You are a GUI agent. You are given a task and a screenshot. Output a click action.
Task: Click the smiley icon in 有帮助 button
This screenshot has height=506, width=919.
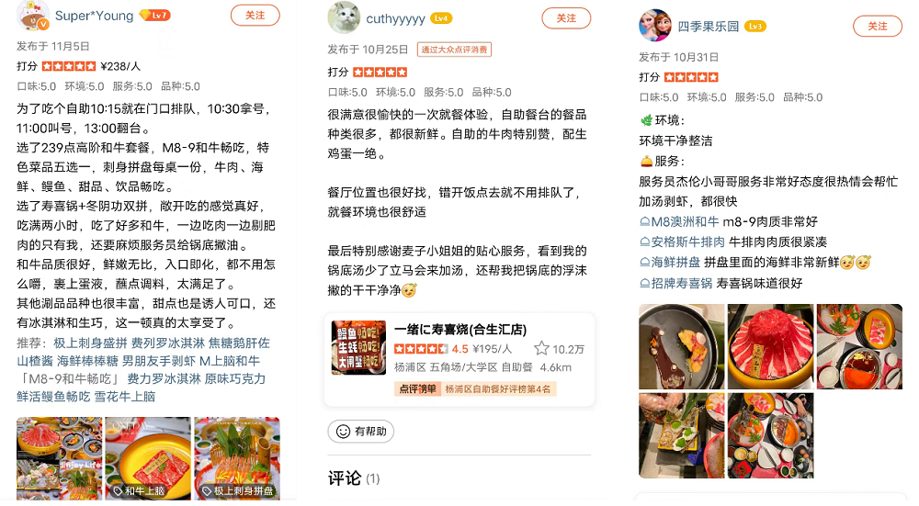(343, 432)
